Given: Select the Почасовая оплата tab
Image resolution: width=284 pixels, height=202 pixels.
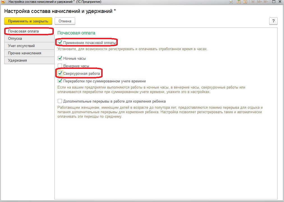Looking at the screenshot, I should pyautogui.click(x=29, y=31).
